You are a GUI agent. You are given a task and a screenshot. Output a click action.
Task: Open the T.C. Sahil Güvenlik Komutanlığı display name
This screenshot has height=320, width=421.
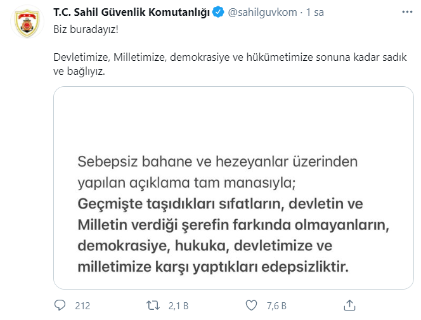(132, 12)
